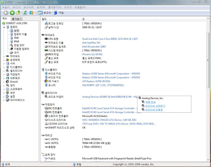Click the 드라이버 내려받기 popup link

pyautogui.click(x=155, y=106)
